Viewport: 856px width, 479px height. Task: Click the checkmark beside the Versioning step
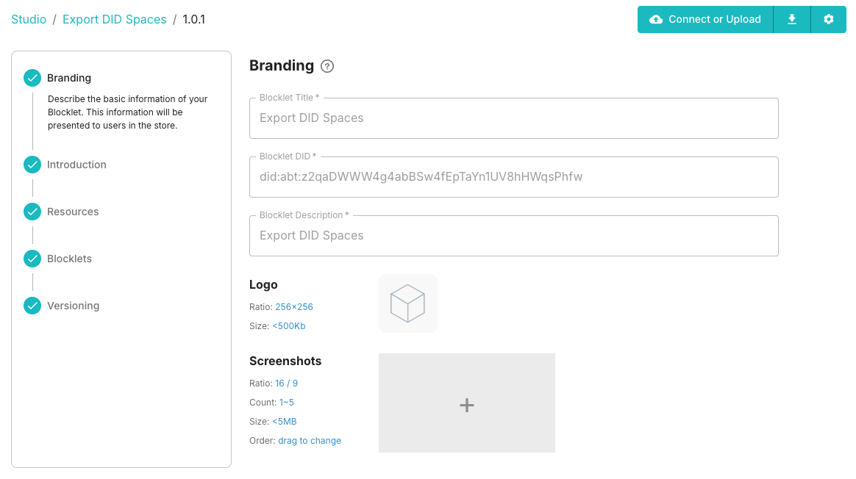click(32, 306)
